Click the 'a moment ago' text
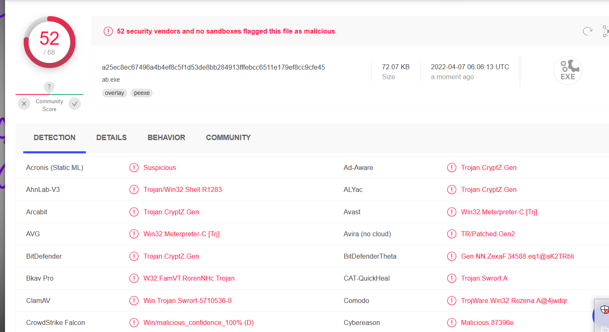Image resolution: width=609 pixels, height=332 pixels. (452, 77)
